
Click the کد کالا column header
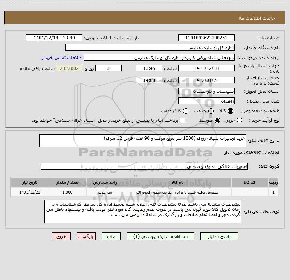249,182
